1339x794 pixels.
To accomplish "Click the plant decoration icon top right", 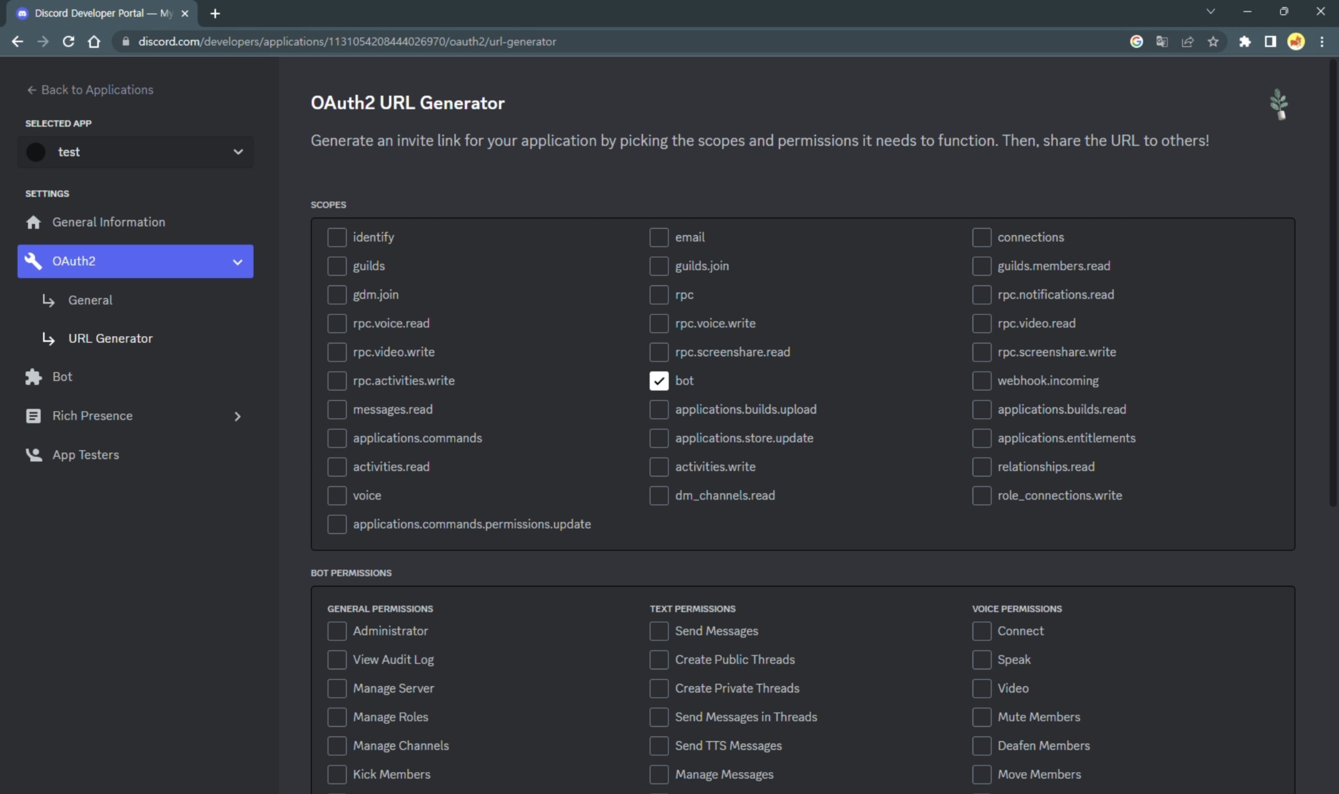I will coord(1279,104).
